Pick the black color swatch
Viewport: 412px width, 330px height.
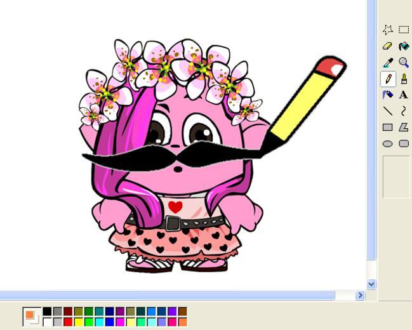47,312
